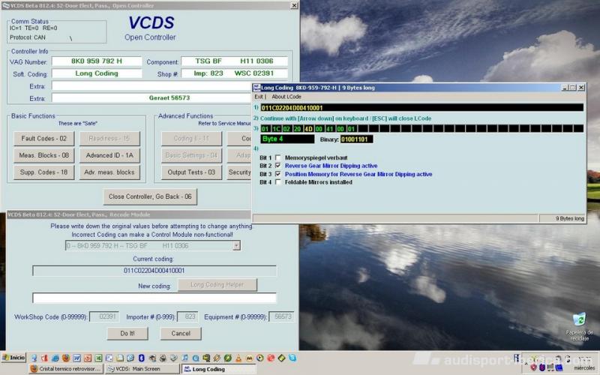Click the Basic Settings - 04 button
600x375 pixels.
coord(191,155)
